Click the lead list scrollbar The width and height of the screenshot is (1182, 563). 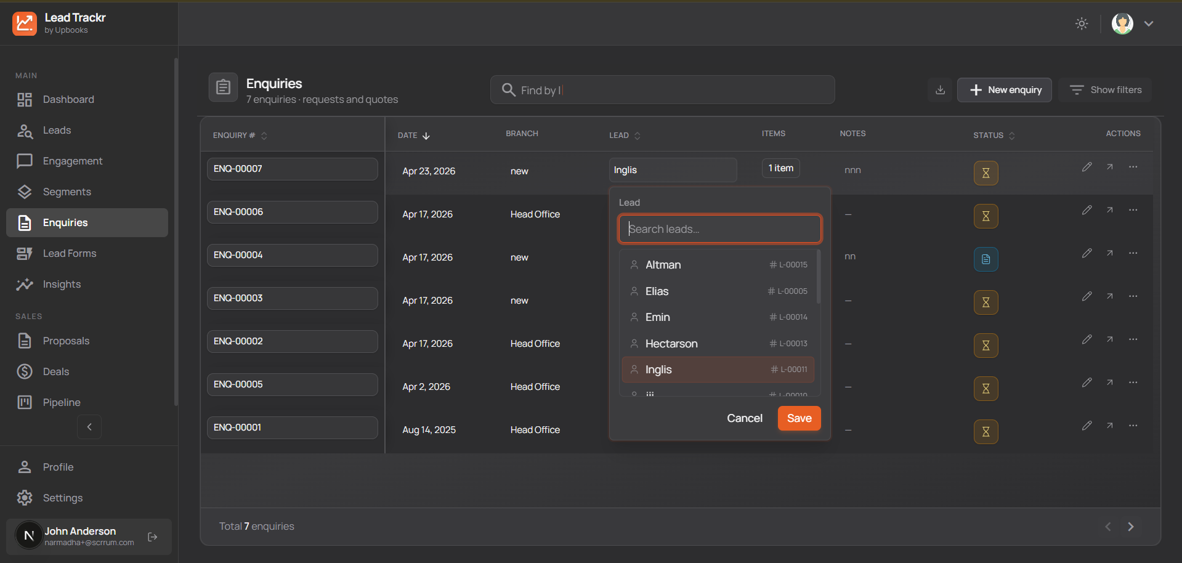click(818, 277)
